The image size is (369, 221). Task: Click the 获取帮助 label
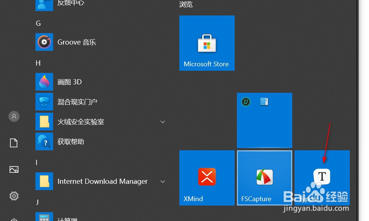tap(71, 141)
